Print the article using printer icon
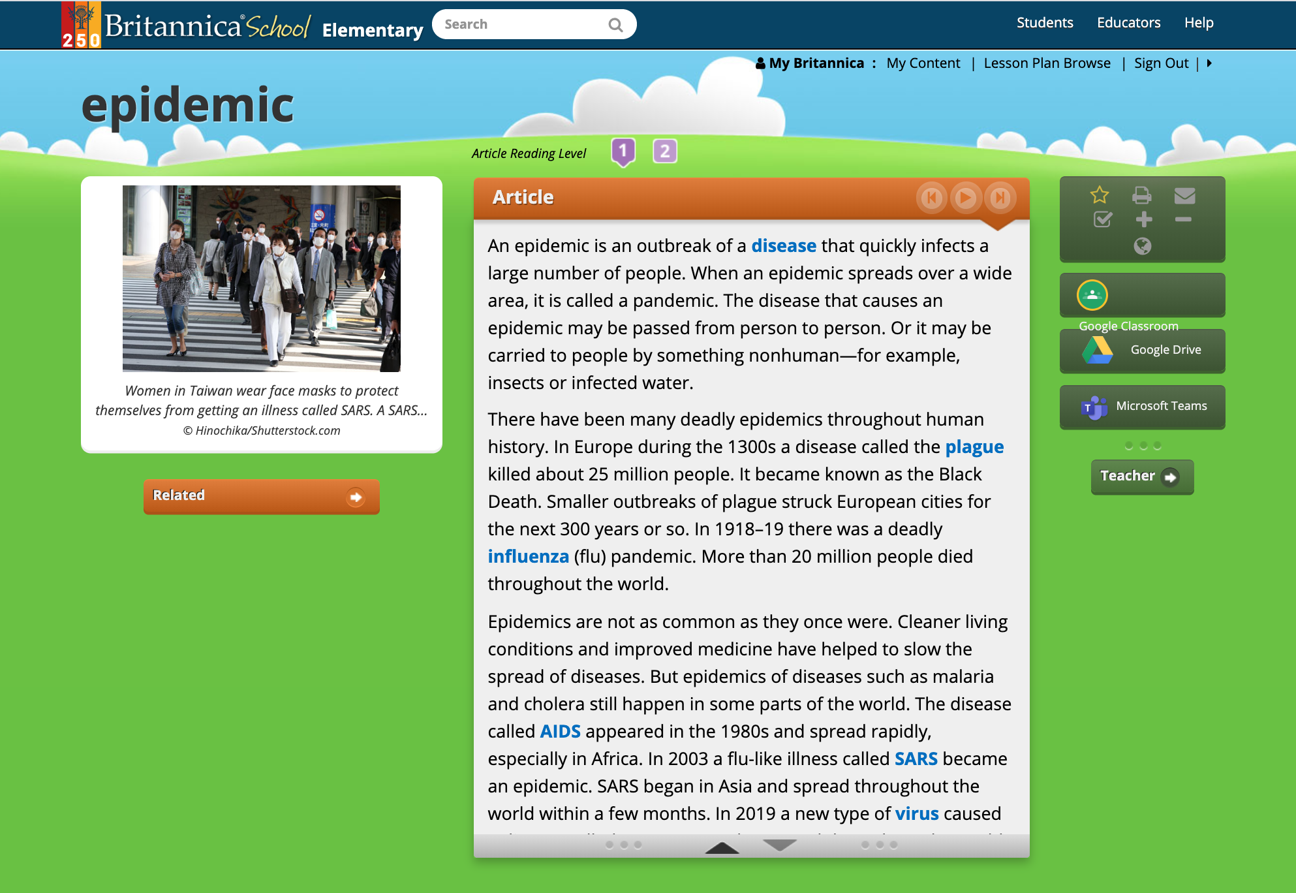The height and width of the screenshot is (893, 1296). point(1142,195)
